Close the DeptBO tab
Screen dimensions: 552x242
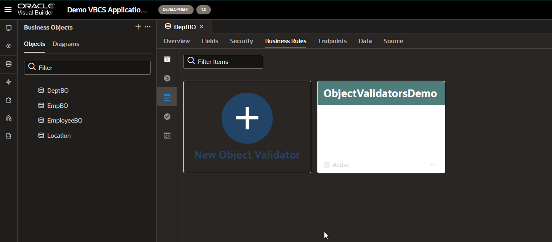coord(202,27)
